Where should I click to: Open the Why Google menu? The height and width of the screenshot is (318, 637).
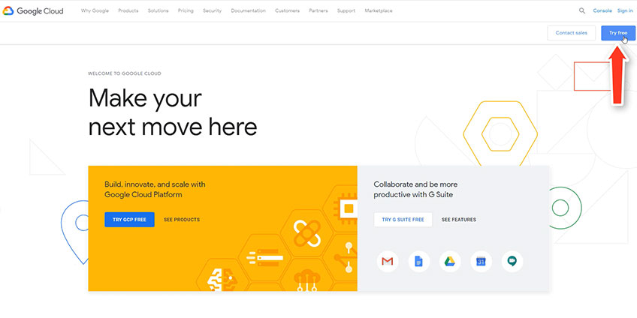tap(95, 11)
